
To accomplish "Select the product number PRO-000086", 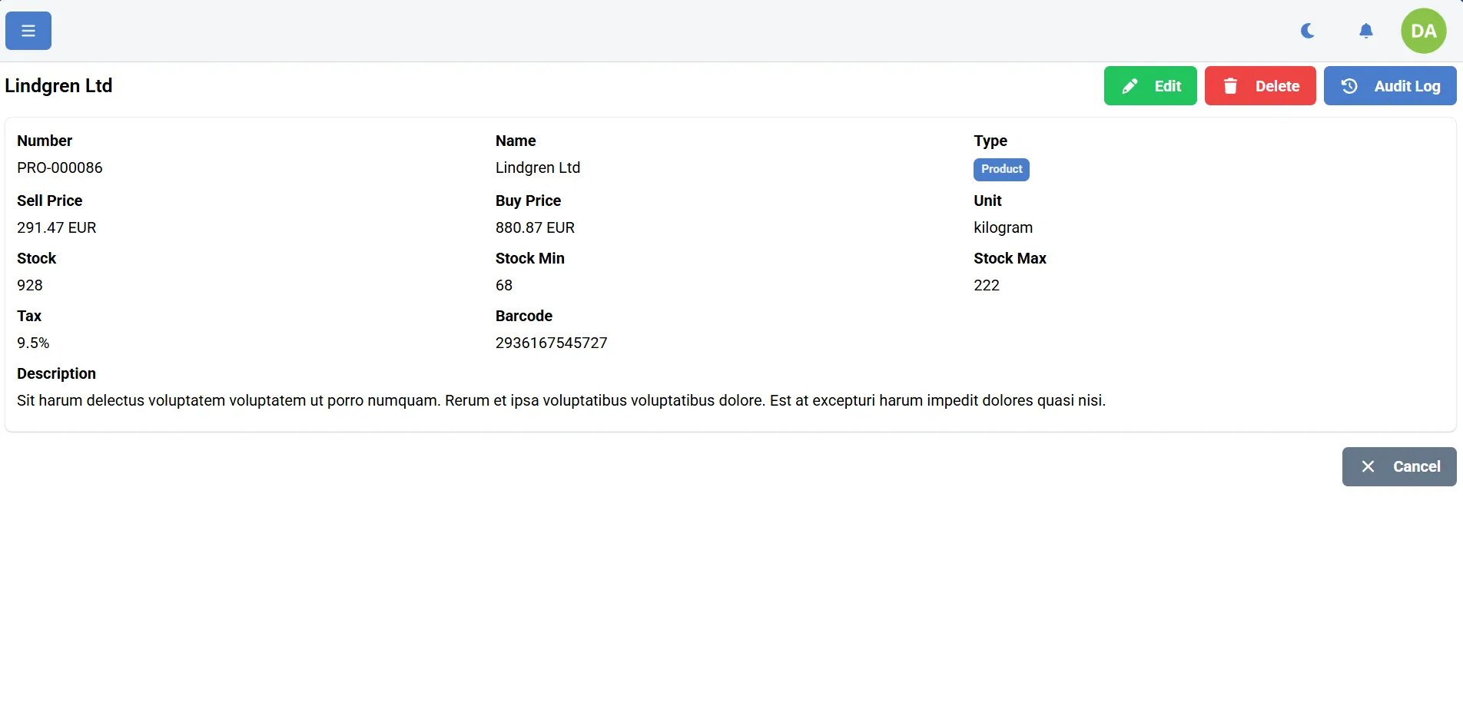I will click(x=60, y=167).
